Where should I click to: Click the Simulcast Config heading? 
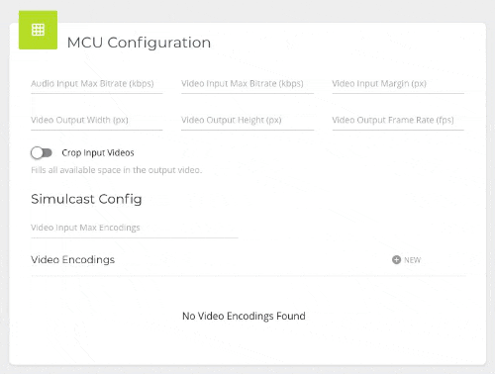[86, 199]
